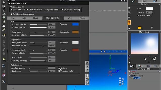Image resolution: width=161 pixels, height=90 pixels.
Task: Collapse the Main camera panel arrow
Action: tap(159, 32)
